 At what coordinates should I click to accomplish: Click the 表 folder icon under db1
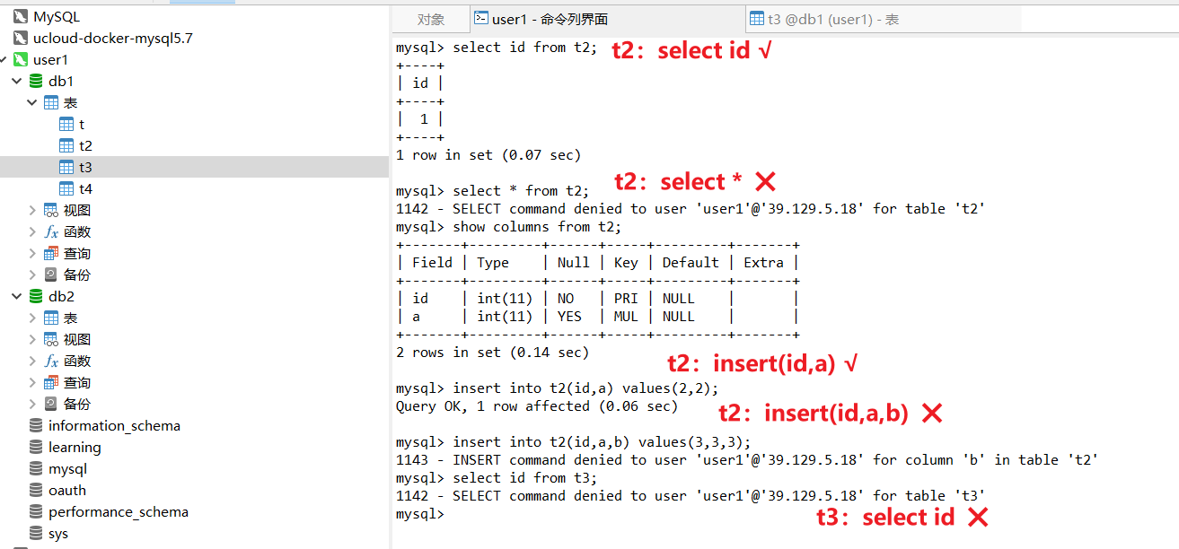coord(51,102)
